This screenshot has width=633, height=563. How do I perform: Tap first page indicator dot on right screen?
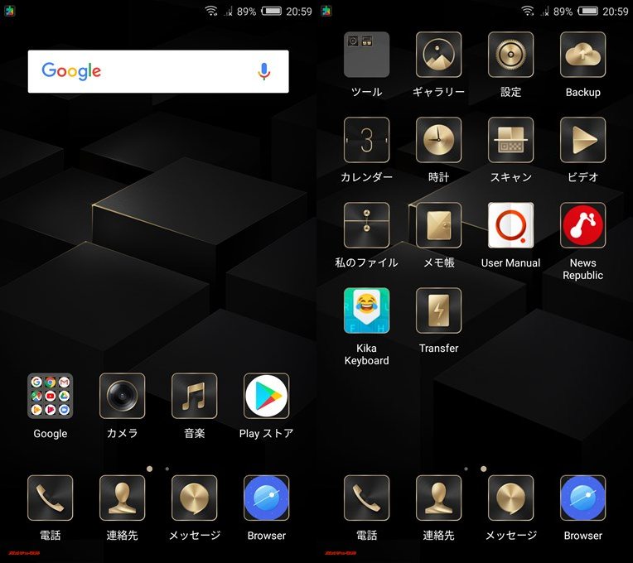(466, 469)
